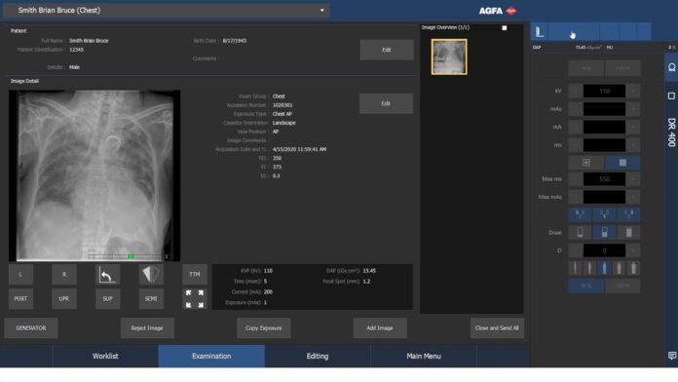Add the R side marker
The image size is (678, 382).
click(x=64, y=275)
